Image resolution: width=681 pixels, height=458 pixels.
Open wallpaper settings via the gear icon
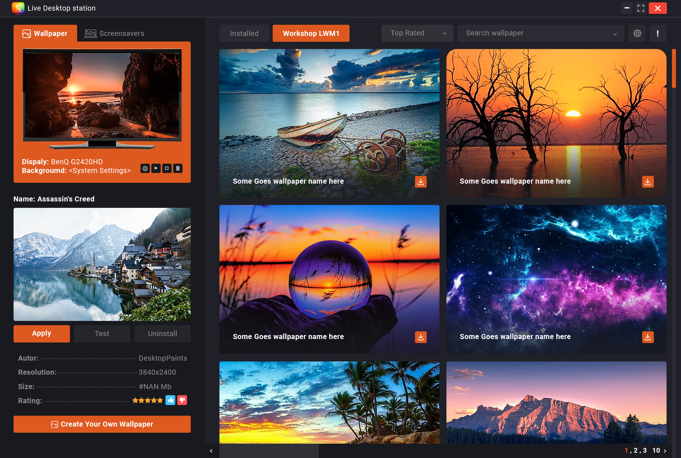click(145, 168)
